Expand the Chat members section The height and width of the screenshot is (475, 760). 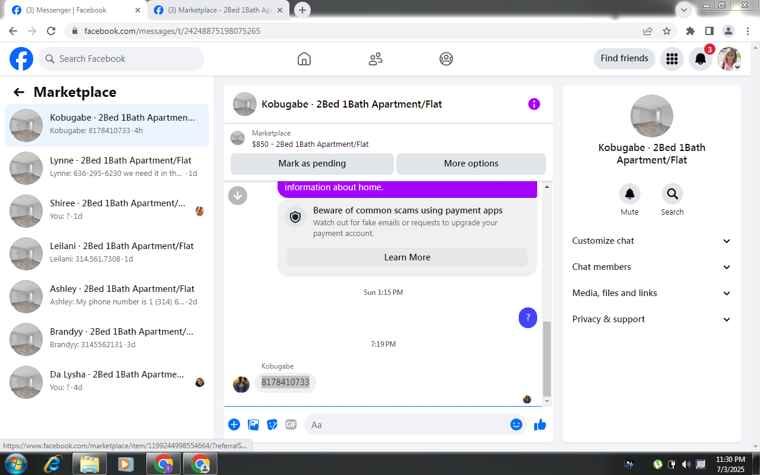[652, 267]
